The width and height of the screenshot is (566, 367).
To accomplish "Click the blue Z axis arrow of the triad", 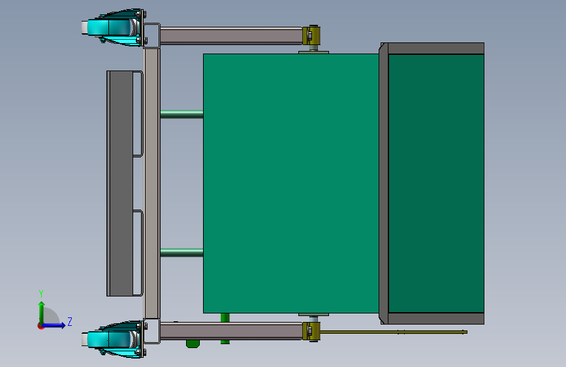I will 55,325.
